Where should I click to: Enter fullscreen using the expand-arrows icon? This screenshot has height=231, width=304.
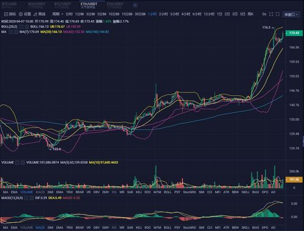[271, 14]
